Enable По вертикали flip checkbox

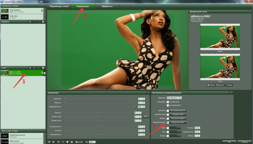pos(168,102)
